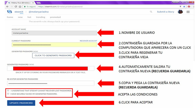The height and width of the screenshot is (110, 196).
Task: Open the promoted tab
Action: 55,17
